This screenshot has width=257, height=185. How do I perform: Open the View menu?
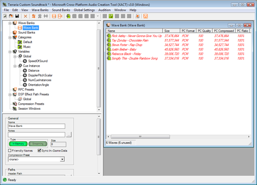coord(25,10)
